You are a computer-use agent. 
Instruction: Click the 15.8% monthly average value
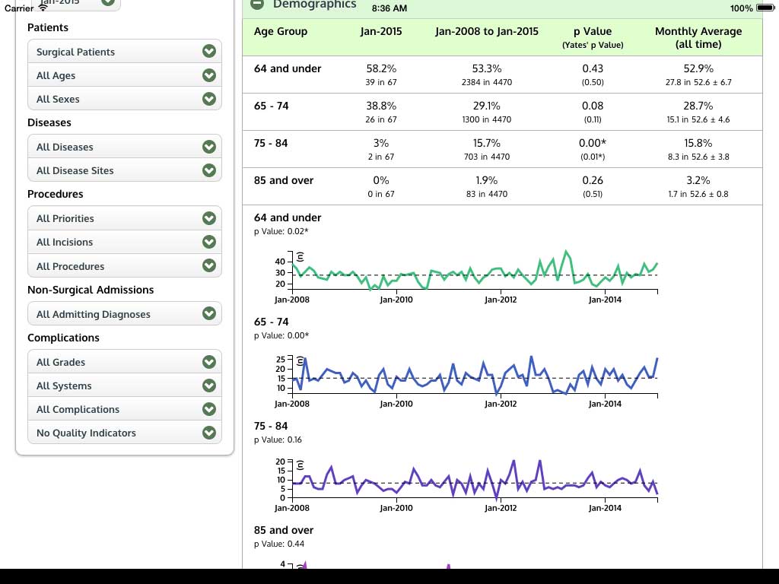[x=698, y=143]
